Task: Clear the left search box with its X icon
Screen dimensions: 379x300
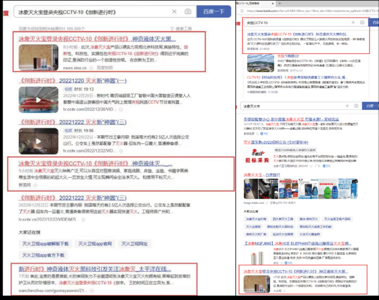Action: (x=174, y=11)
